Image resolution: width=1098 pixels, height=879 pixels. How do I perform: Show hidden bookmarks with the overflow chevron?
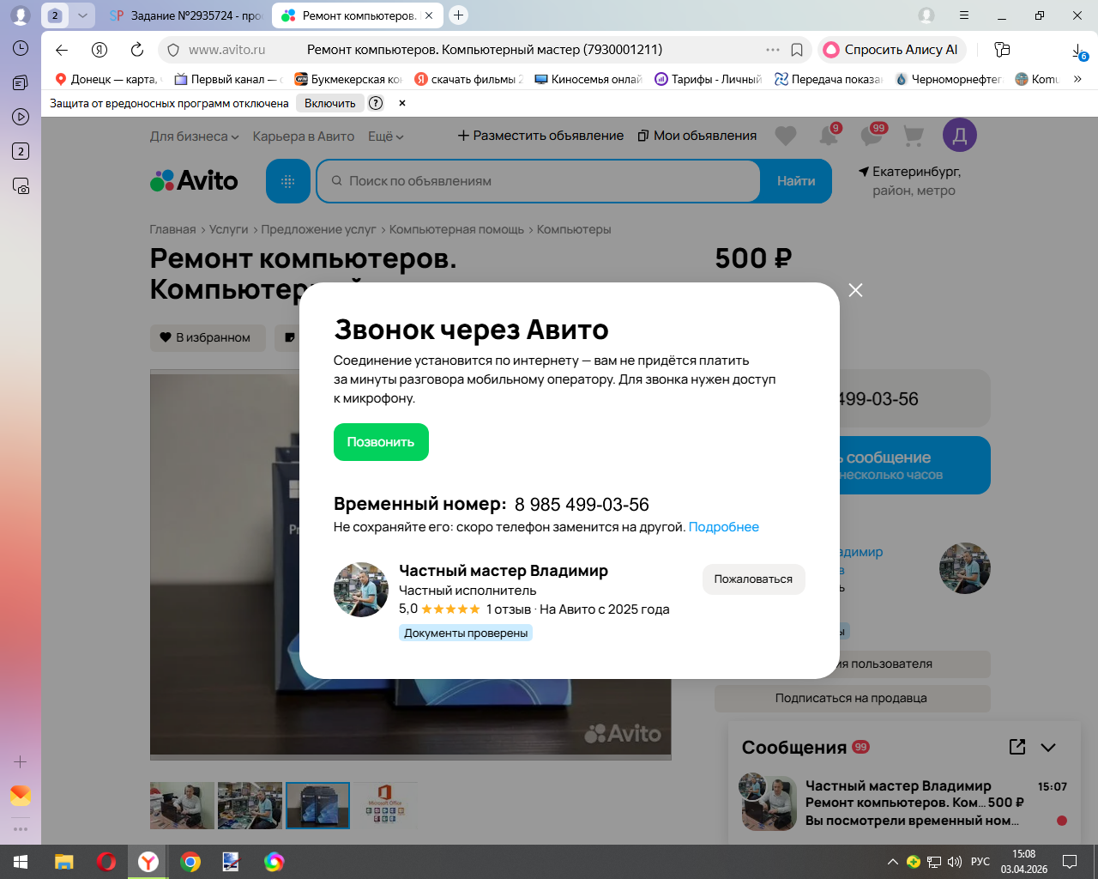(1077, 79)
